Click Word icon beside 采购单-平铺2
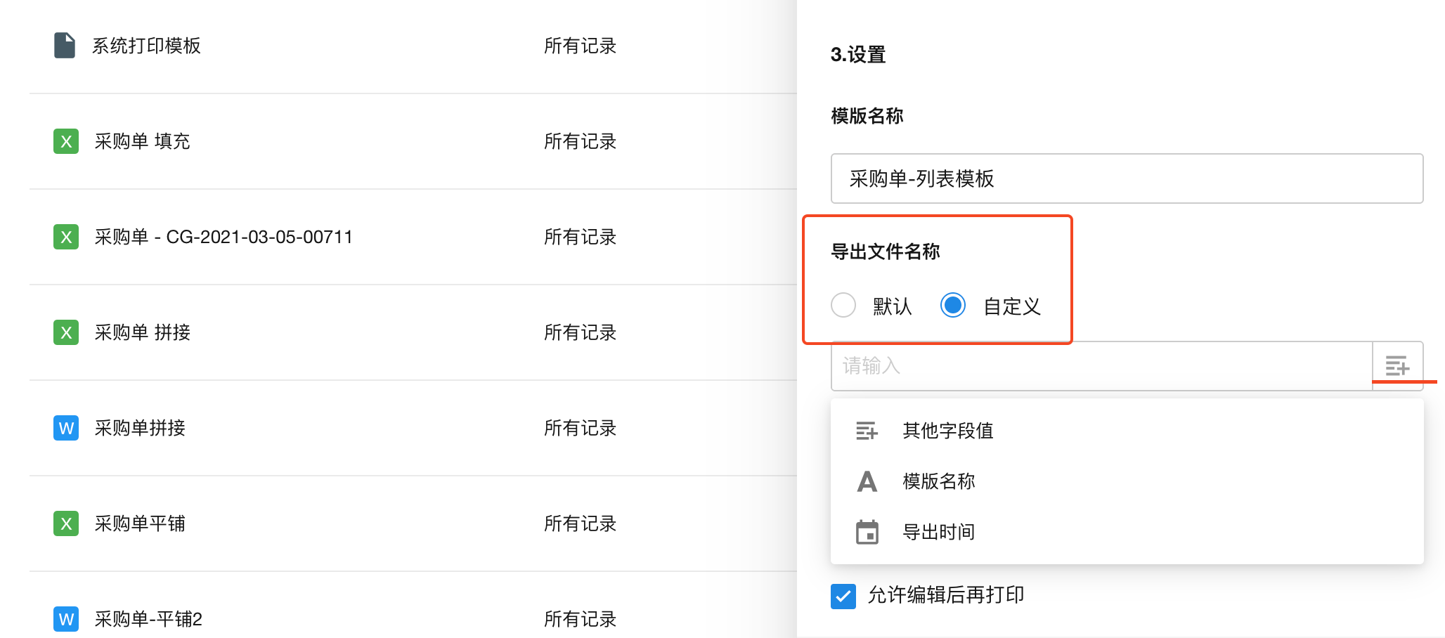Image resolution: width=1445 pixels, height=638 pixels. tap(66, 619)
